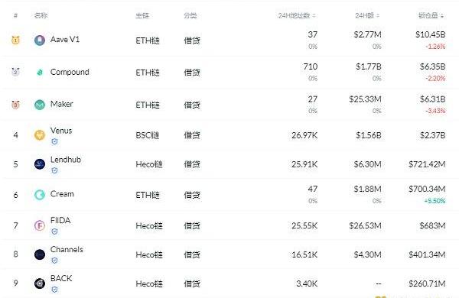The width and height of the screenshot is (459, 298).
Task: Click the Aave V1 logo icon
Action: [x=40, y=40]
